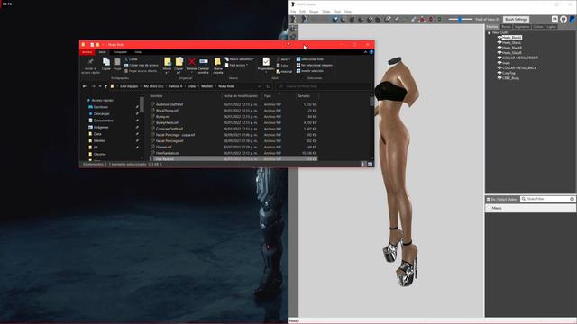
Task: Switch to the Compartir ribbon tab
Action: pyautogui.click(x=120, y=52)
